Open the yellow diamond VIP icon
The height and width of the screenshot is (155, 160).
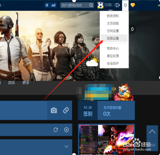133,5
